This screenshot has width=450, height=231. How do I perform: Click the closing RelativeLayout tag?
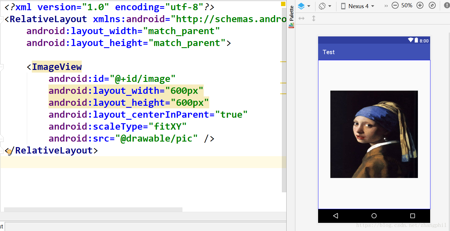52,150
